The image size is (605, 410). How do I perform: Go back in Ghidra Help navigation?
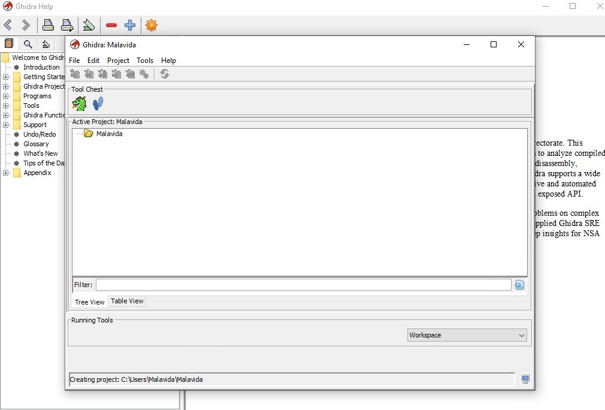click(x=8, y=25)
